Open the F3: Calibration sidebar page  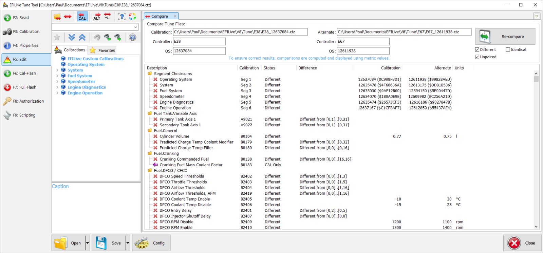coord(26,31)
